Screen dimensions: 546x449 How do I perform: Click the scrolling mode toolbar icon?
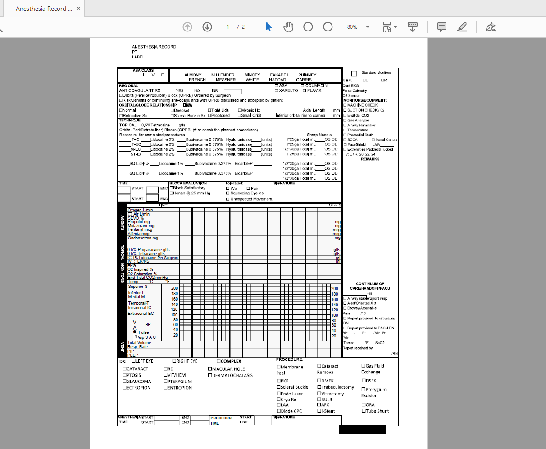coord(412,27)
